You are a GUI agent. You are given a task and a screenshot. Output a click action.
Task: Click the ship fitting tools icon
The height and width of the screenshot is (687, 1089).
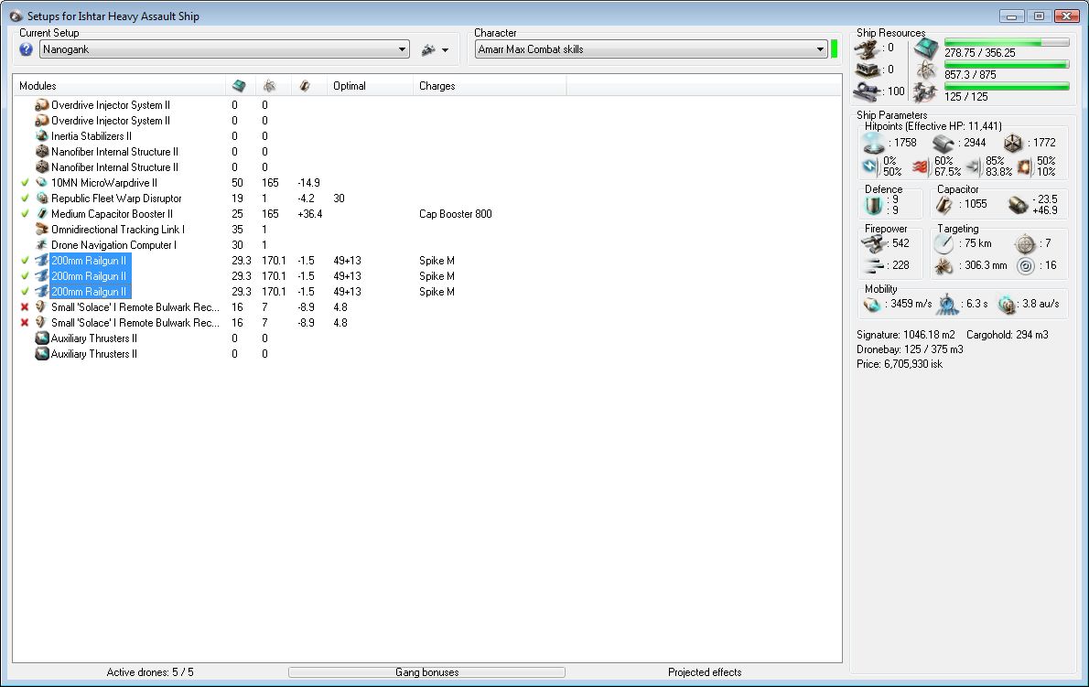428,49
